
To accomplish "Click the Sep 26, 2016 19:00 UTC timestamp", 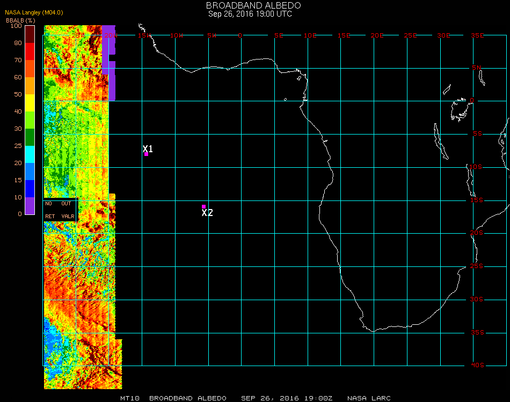I will click(x=250, y=14).
